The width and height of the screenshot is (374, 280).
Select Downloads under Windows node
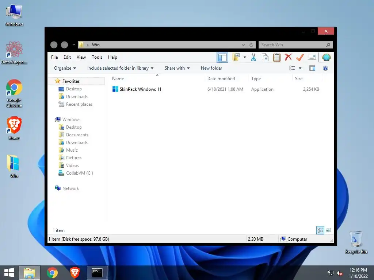[x=77, y=143]
